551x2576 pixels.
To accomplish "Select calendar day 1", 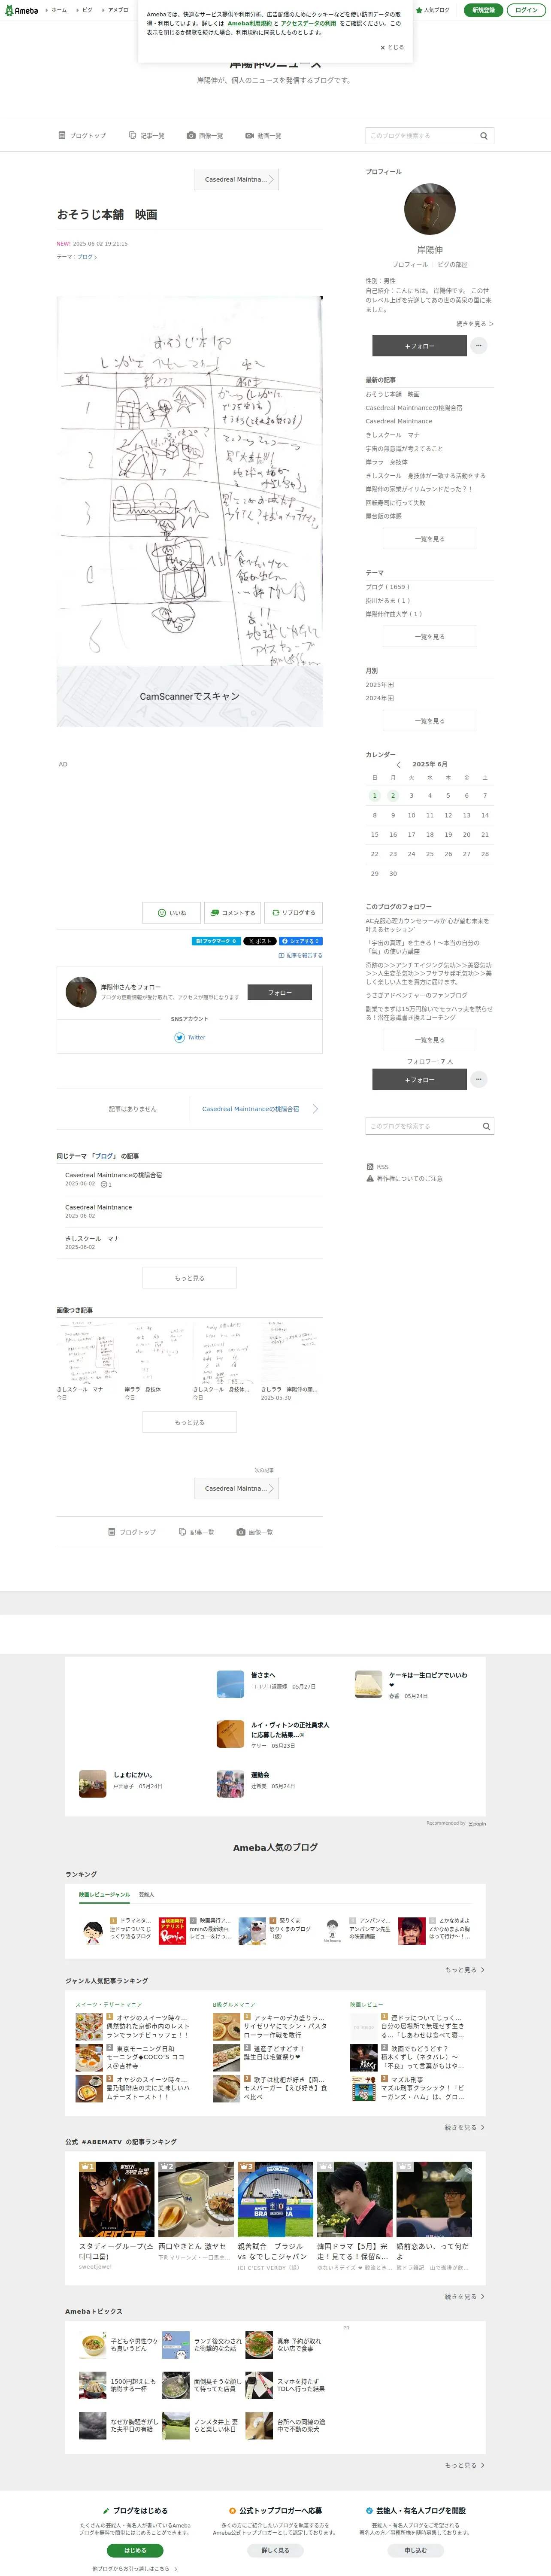I will (x=375, y=796).
